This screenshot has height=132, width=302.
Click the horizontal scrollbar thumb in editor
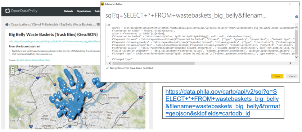[153, 63]
